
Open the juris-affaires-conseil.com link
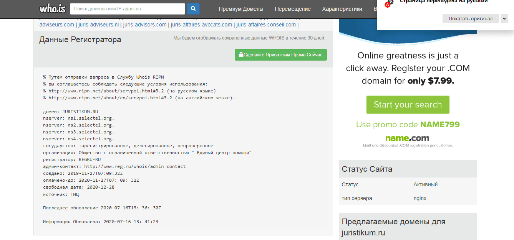pos(266,25)
